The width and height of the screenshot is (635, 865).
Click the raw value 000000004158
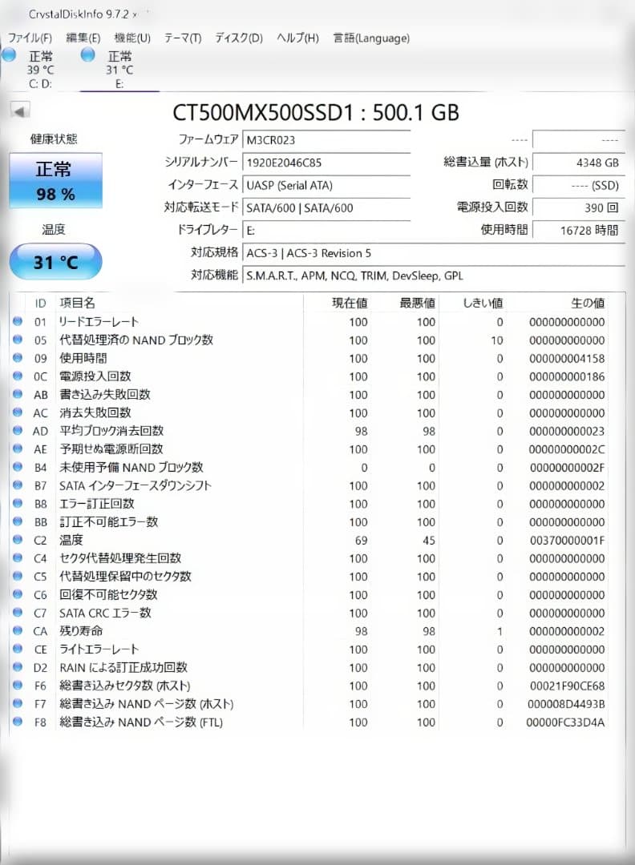(x=567, y=358)
